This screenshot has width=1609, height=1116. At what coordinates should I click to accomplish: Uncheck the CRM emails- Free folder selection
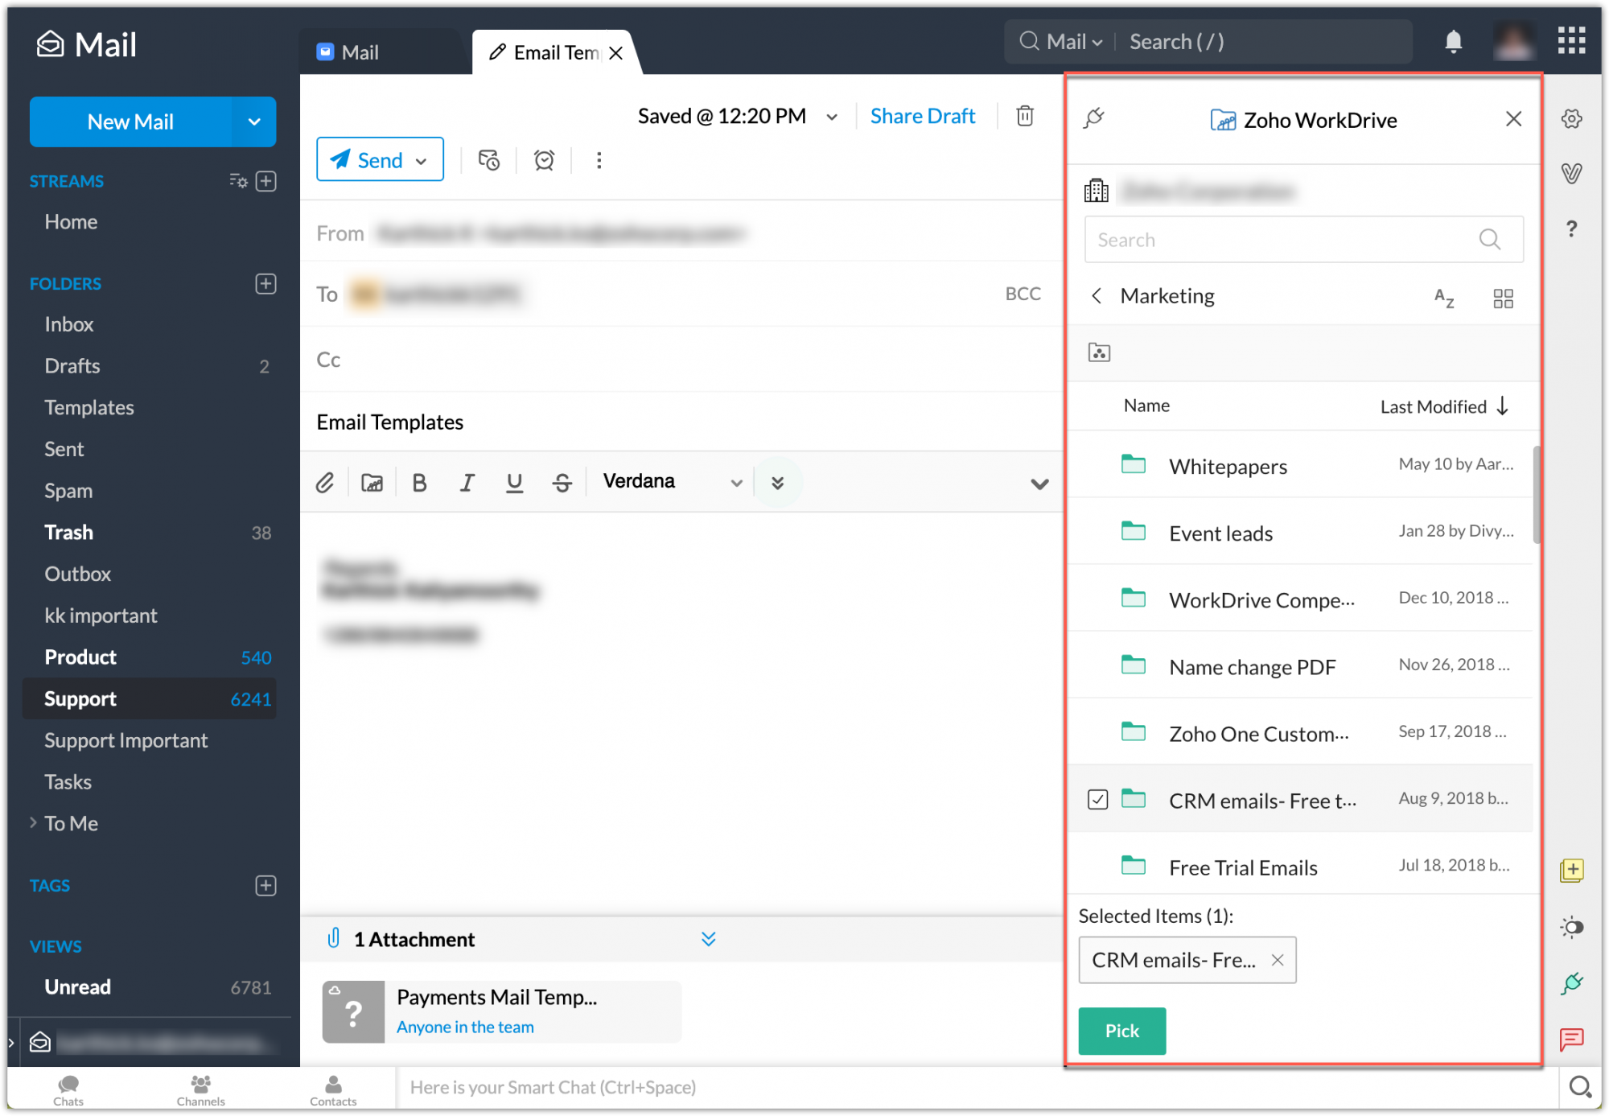(1097, 798)
